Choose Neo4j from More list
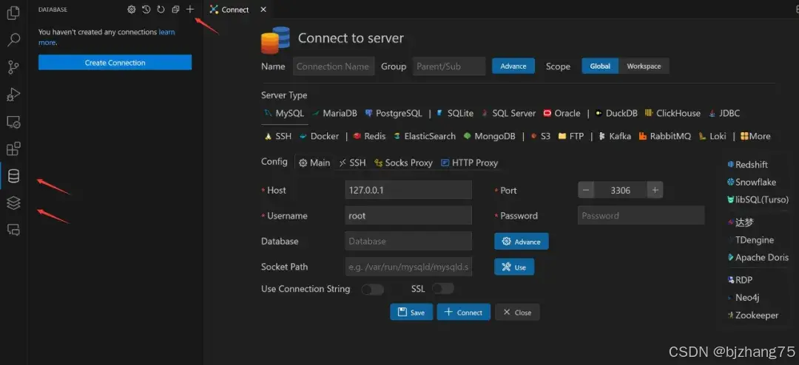 (x=744, y=298)
